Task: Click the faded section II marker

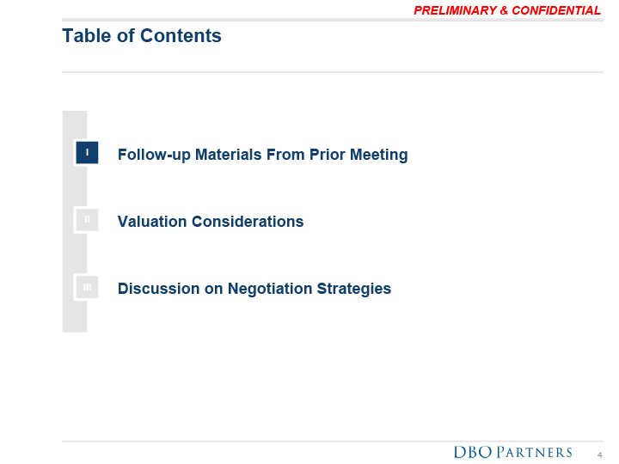Action: point(87,220)
